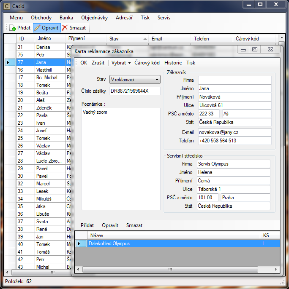
Task: Expand the Stav combo box showing V reklamaci
Action: [x=135, y=80]
